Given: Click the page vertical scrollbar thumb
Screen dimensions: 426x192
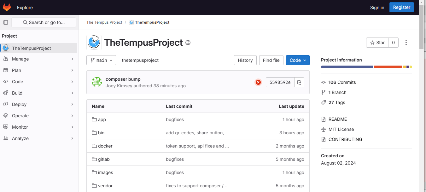Looking at the screenshot, I should pos(421,26).
